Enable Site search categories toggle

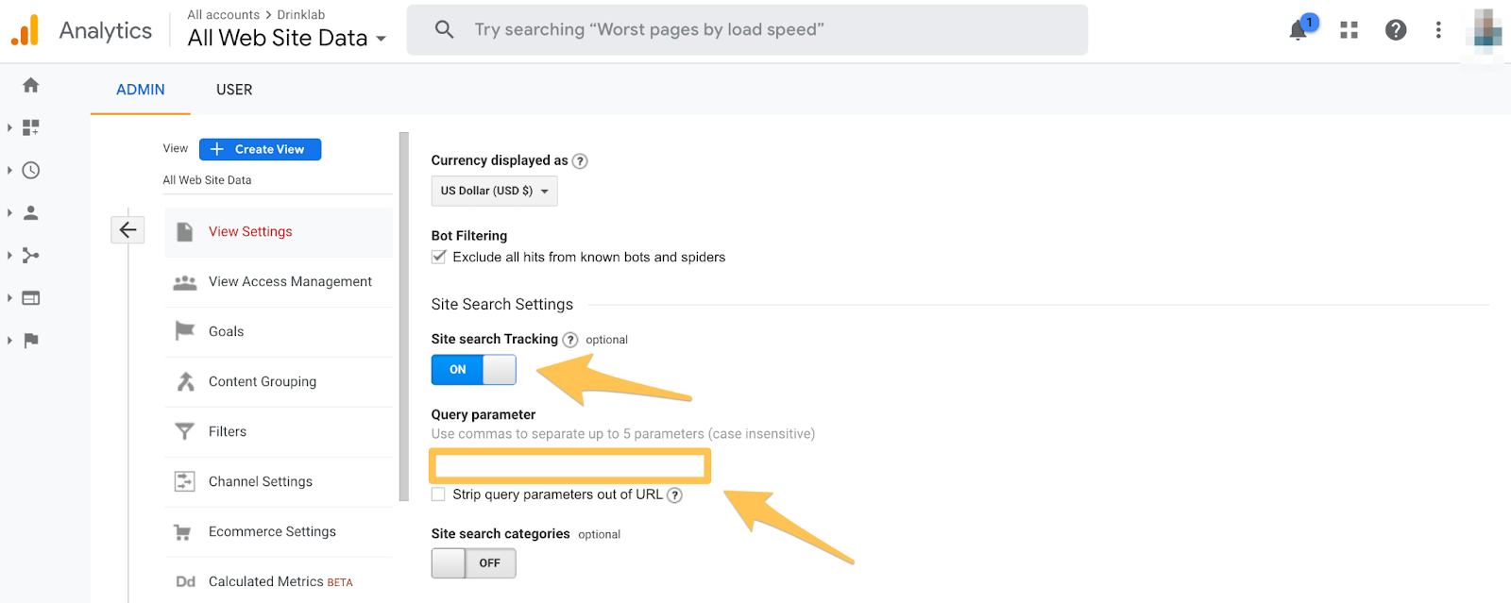pos(473,563)
